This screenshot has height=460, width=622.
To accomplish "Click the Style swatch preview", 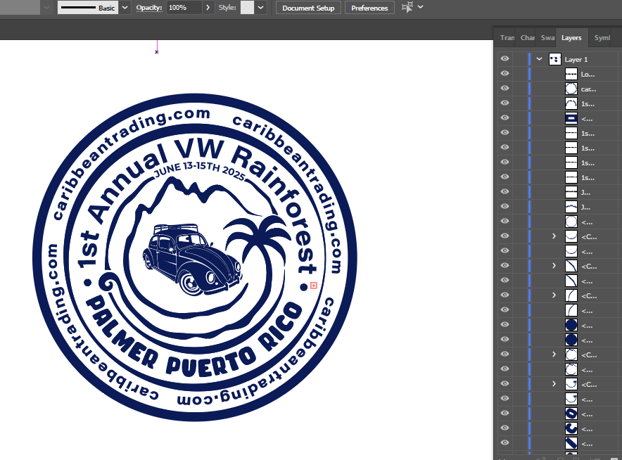I will click(x=247, y=8).
